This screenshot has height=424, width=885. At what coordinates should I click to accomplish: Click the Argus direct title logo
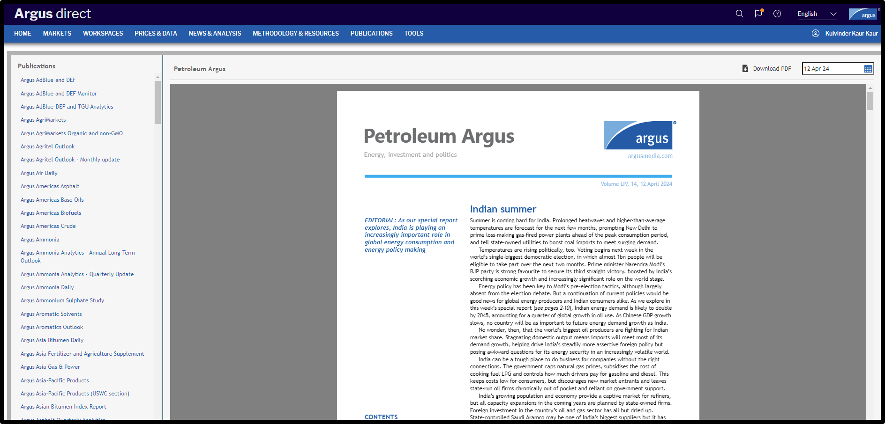(52, 14)
